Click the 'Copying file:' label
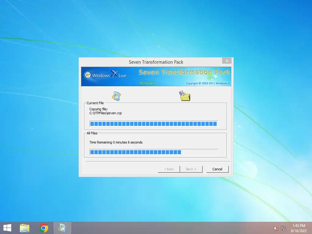312x234 pixels. [98, 109]
